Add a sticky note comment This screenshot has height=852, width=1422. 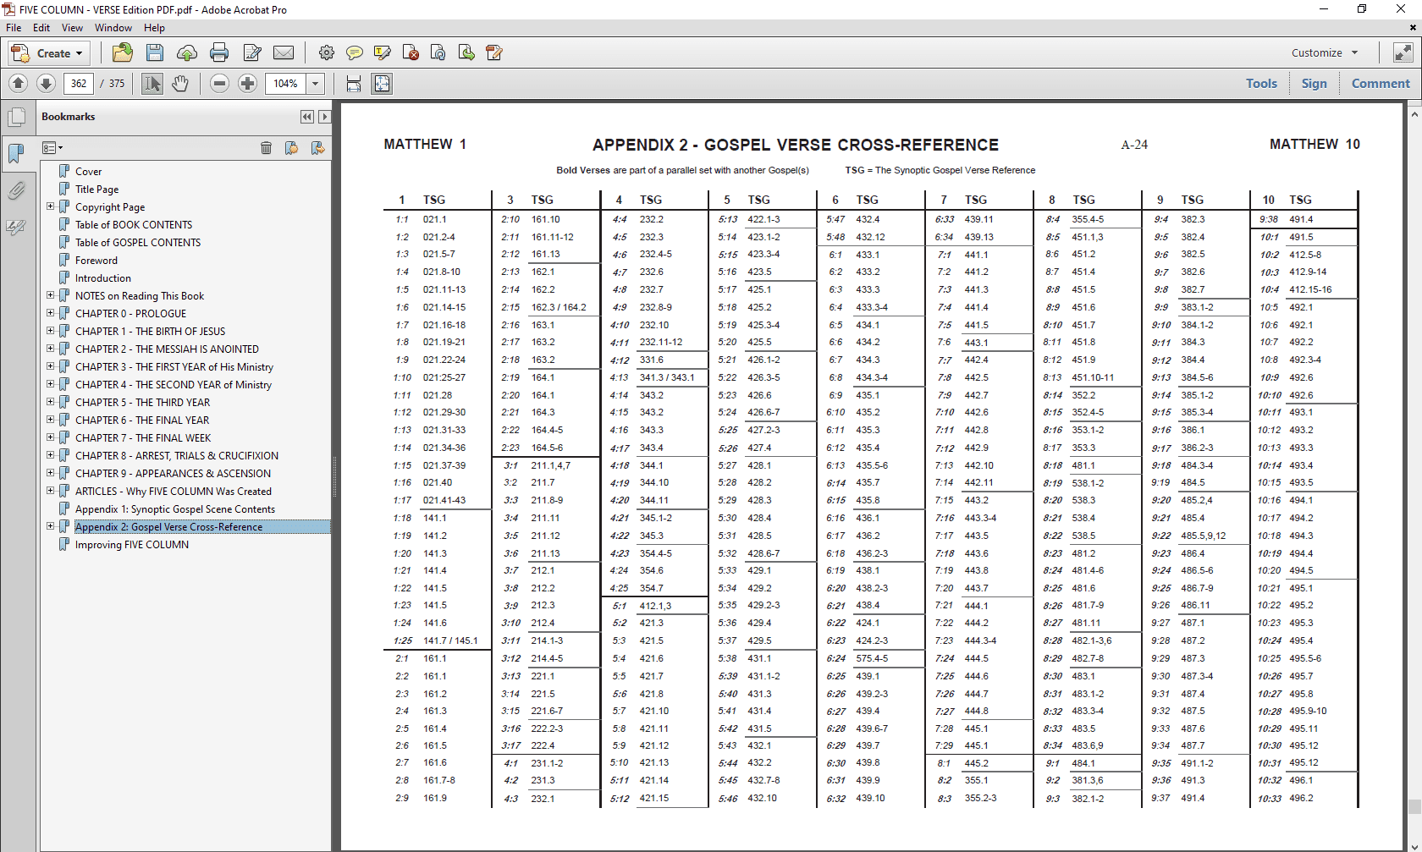tap(355, 52)
